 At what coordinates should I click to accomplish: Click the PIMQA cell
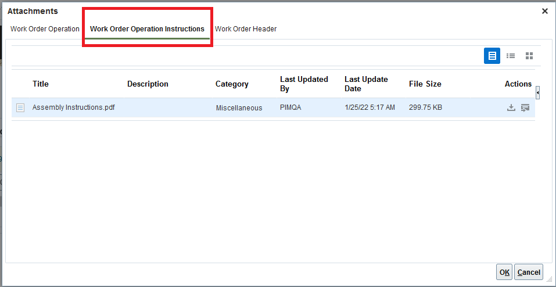tap(290, 107)
